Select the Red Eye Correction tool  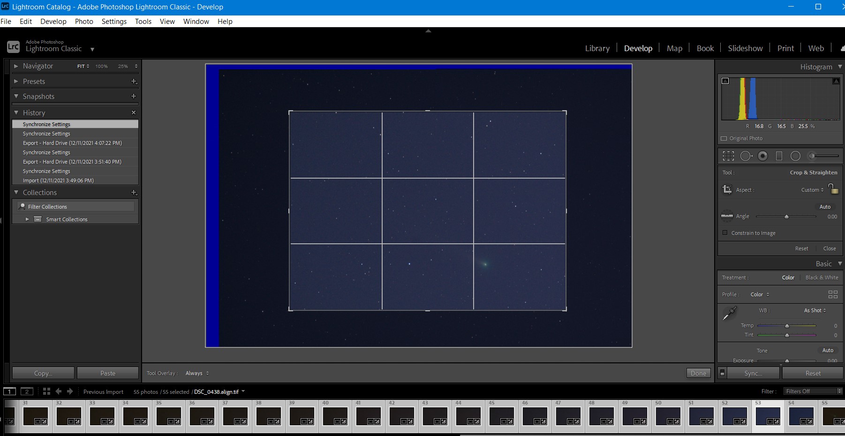(x=763, y=156)
